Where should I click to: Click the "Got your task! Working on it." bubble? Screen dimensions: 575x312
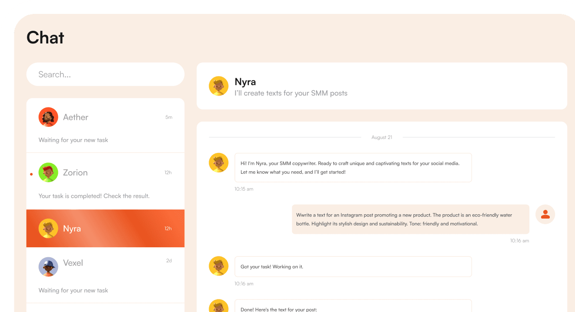353,267
